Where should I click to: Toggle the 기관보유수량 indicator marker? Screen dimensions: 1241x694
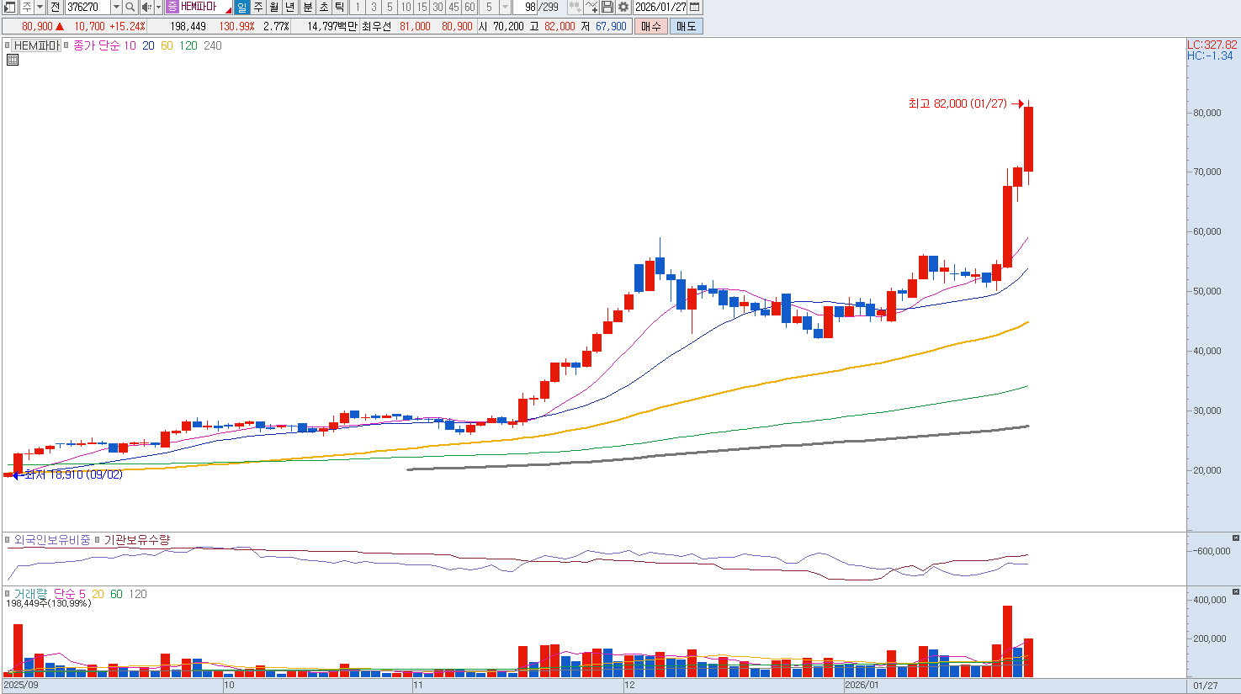click(97, 540)
